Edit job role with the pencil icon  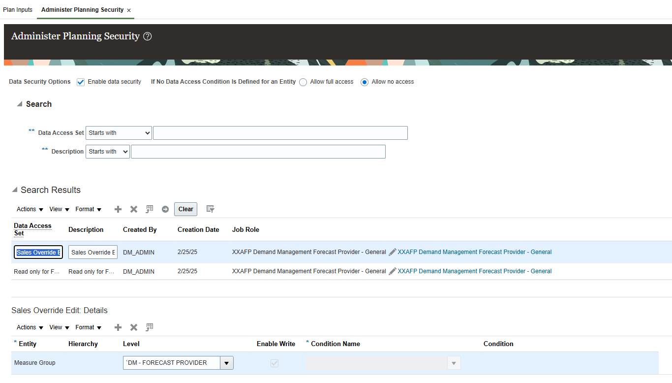tap(392, 252)
